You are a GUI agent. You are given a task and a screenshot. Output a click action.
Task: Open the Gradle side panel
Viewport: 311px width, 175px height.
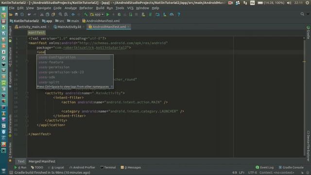coord(308,33)
